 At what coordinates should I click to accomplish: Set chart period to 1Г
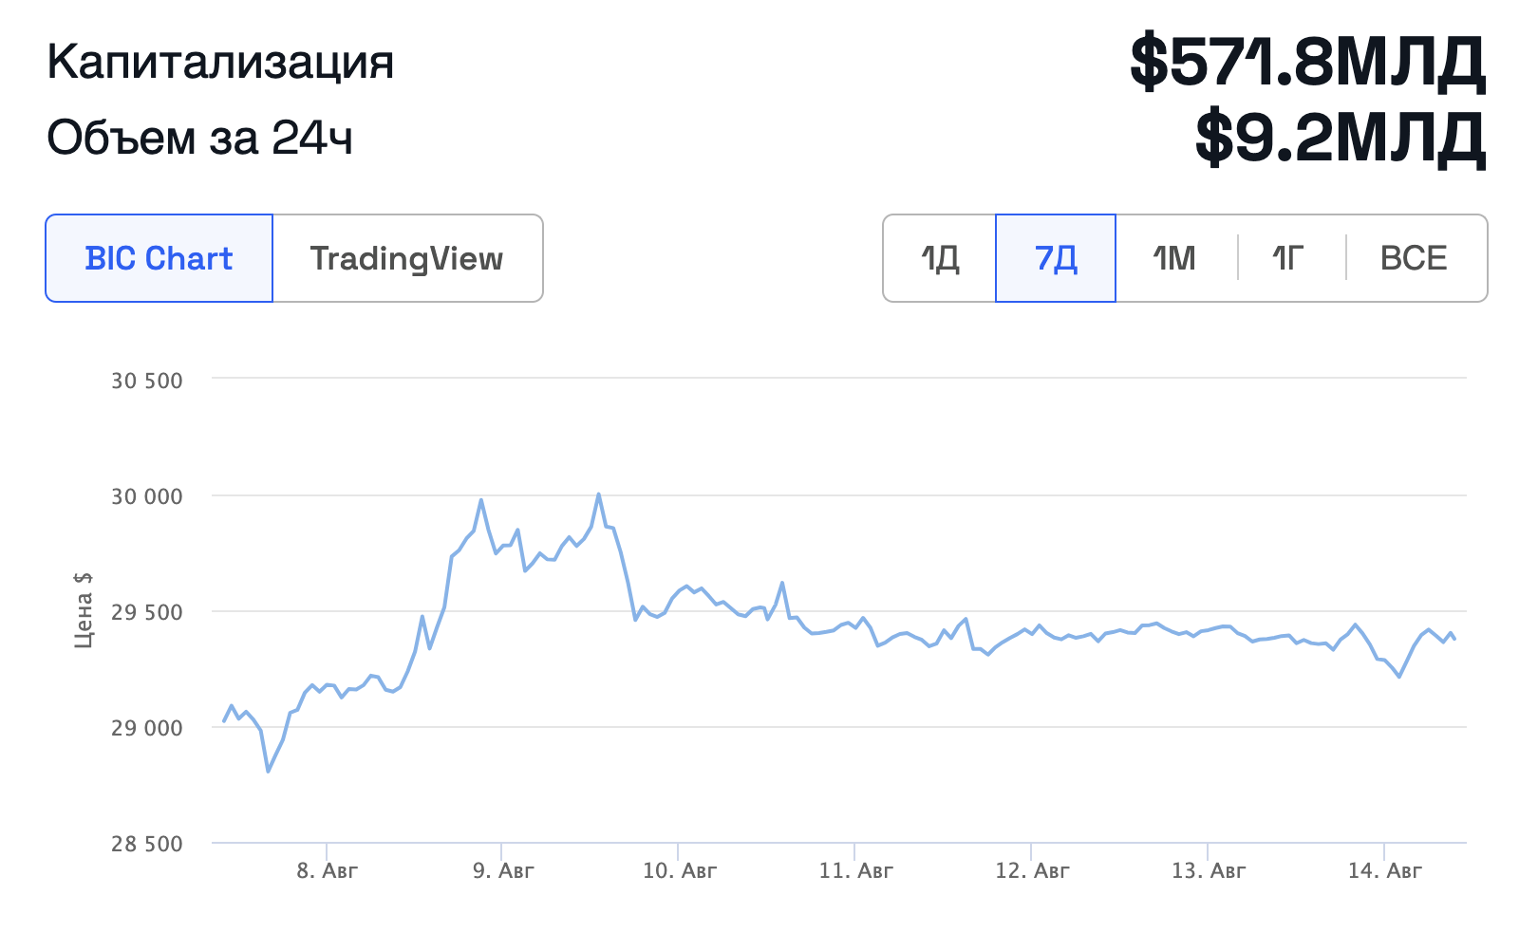(x=1289, y=258)
